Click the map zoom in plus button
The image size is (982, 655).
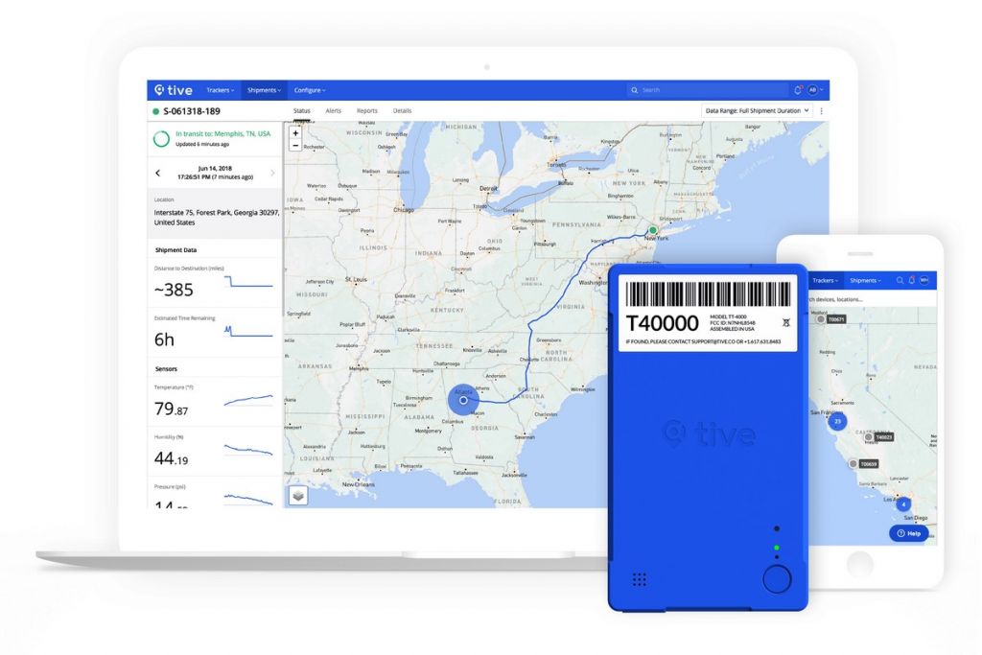(294, 133)
